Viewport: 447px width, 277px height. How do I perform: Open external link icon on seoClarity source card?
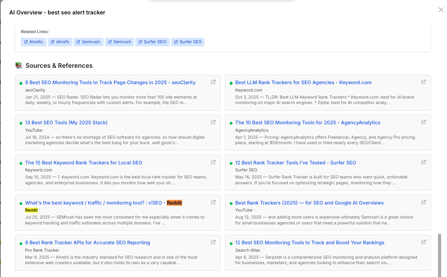pyautogui.click(x=213, y=82)
